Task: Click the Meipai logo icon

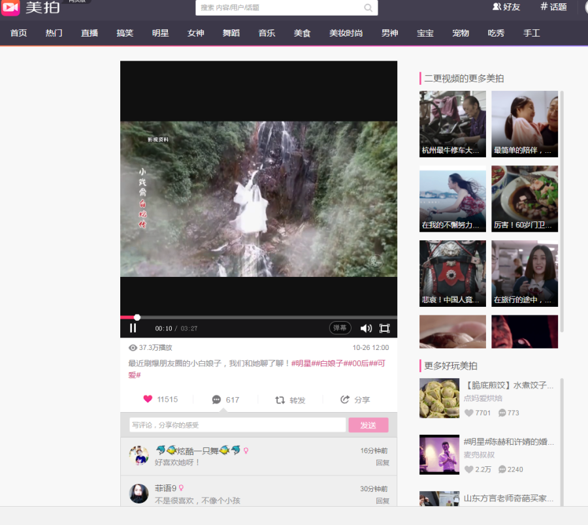Action: coord(10,7)
